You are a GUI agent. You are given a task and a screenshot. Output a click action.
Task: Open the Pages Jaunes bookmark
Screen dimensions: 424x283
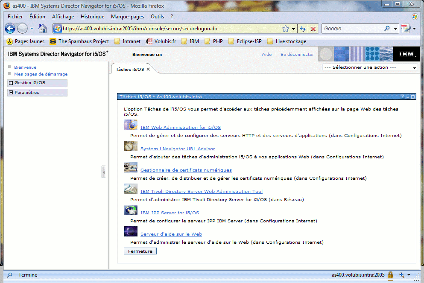(x=26, y=41)
